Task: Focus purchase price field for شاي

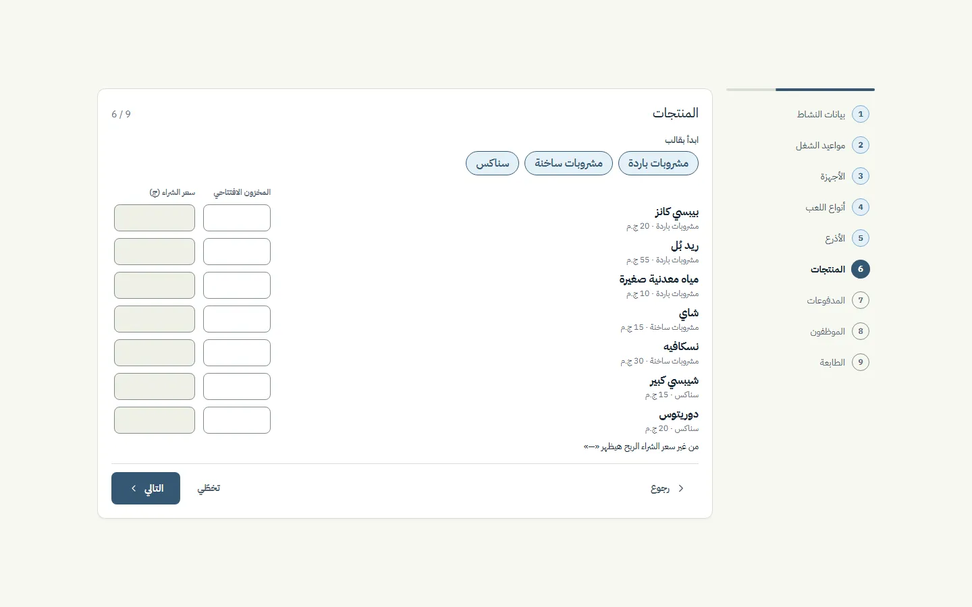Action: pyautogui.click(x=155, y=319)
